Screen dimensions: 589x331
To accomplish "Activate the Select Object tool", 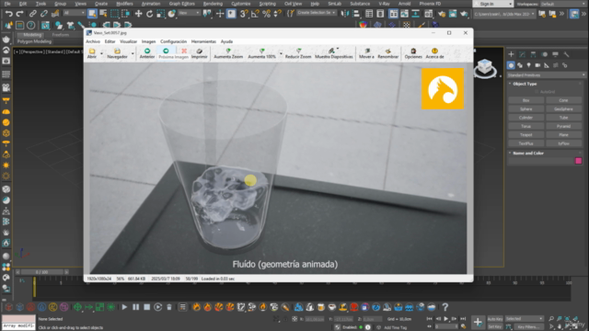I will 92,14.
